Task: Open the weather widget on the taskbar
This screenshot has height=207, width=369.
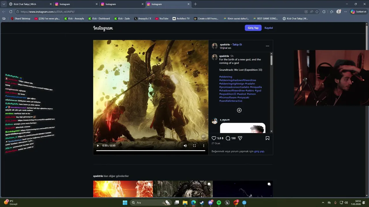Action: (11, 202)
